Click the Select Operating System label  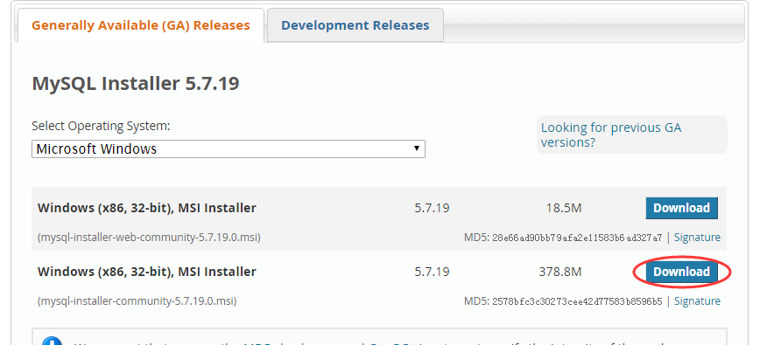point(102,126)
